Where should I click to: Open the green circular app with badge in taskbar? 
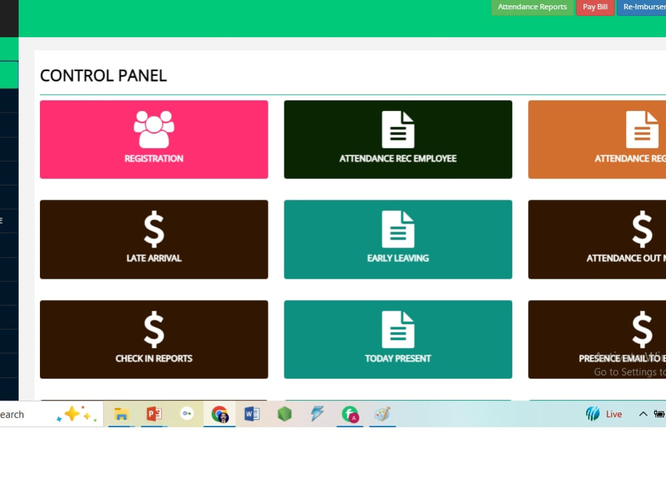tap(350, 414)
